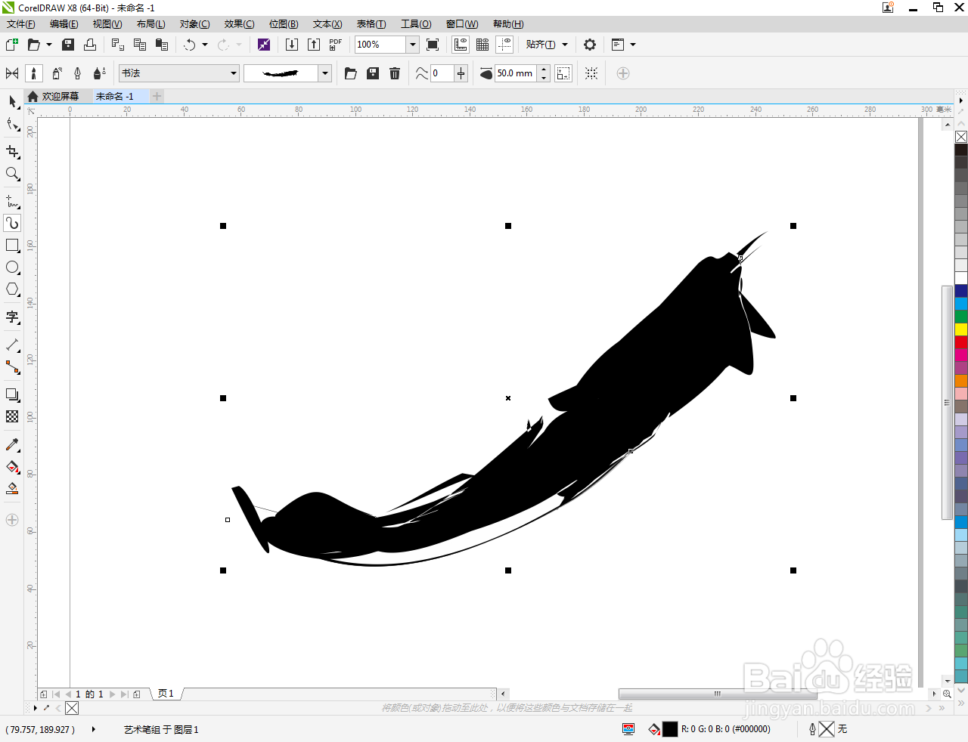Image resolution: width=968 pixels, height=742 pixels.
Task: Switch artistic media to Preset mode
Action: pyautogui.click(x=12, y=73)
